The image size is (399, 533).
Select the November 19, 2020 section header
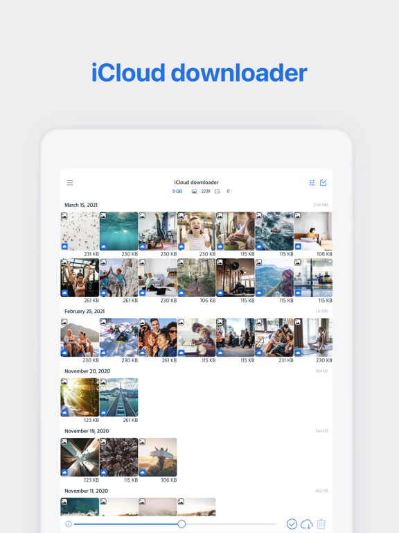click(x=87, y=431)
